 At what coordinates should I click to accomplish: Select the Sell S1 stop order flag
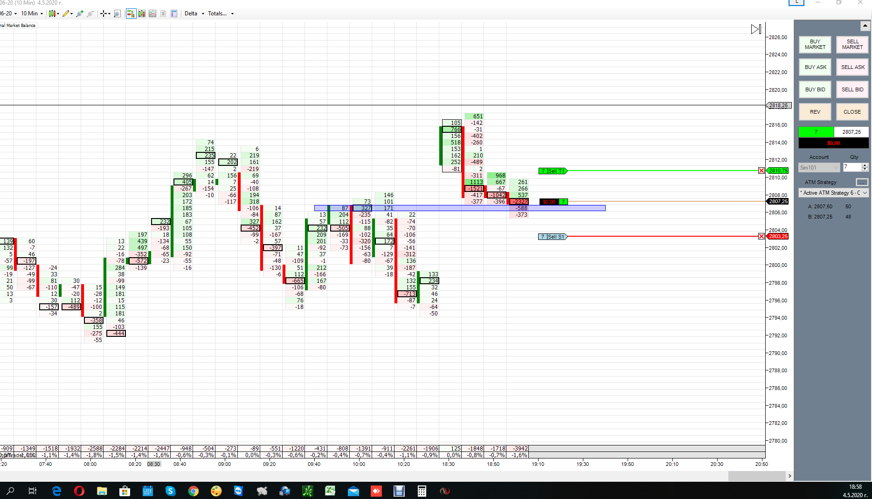(553, 237)
